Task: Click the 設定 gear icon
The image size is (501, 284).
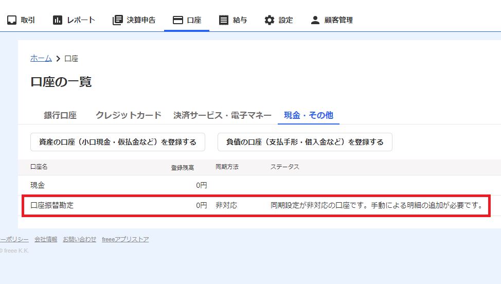Action: [x=270, y=20]
